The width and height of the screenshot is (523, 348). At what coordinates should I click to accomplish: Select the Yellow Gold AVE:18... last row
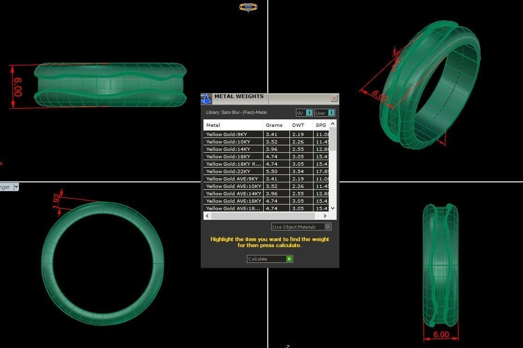266,208
